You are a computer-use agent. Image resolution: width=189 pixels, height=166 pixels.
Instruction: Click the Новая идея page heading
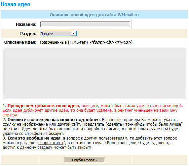pos(15,4)
